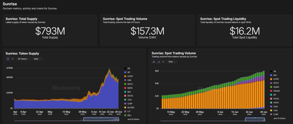Select cumulative bar view in Spot Trading Volume chart

tap(159, 62)
